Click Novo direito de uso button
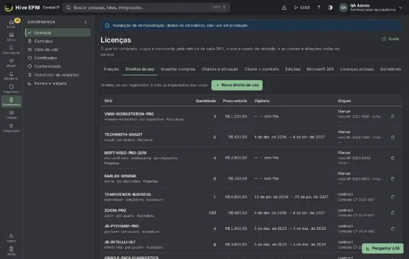The width and height of the screenshot is (409, 259). 237,85
